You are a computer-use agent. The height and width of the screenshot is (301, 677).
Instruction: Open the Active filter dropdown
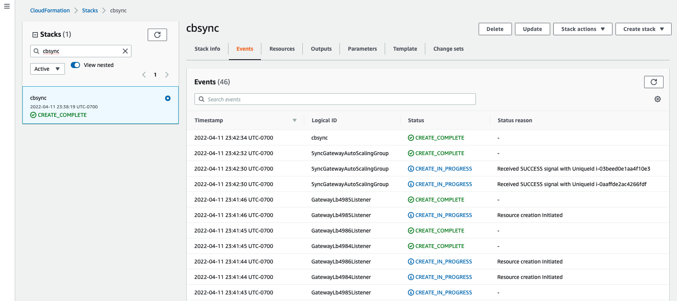click(x=48, y=69)
